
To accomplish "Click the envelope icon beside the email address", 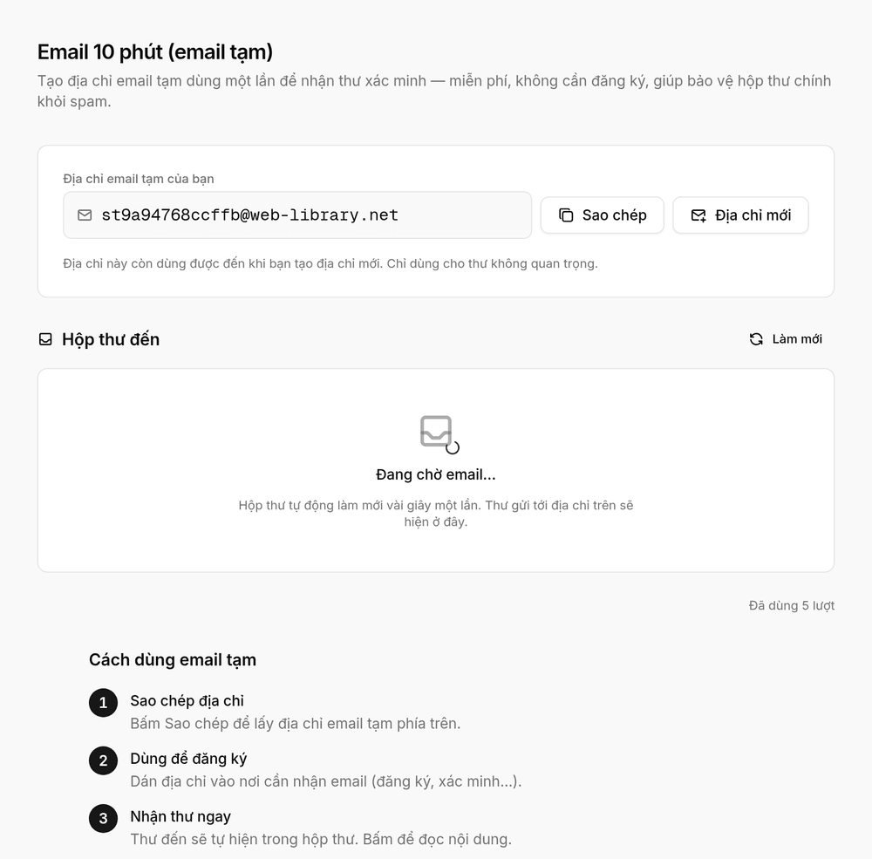I will pyautogui.click(x=85, y=215).
